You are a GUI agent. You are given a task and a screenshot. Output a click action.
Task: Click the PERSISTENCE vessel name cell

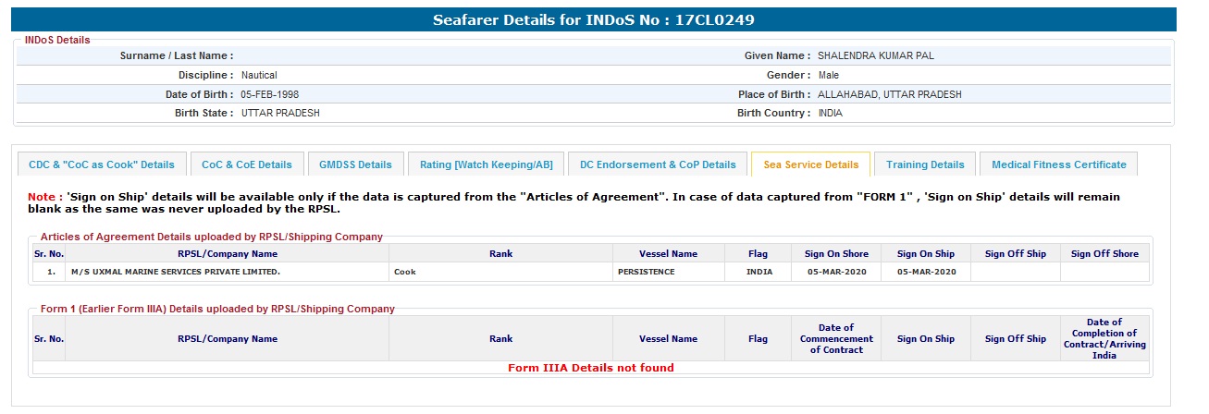coord(647,272)
